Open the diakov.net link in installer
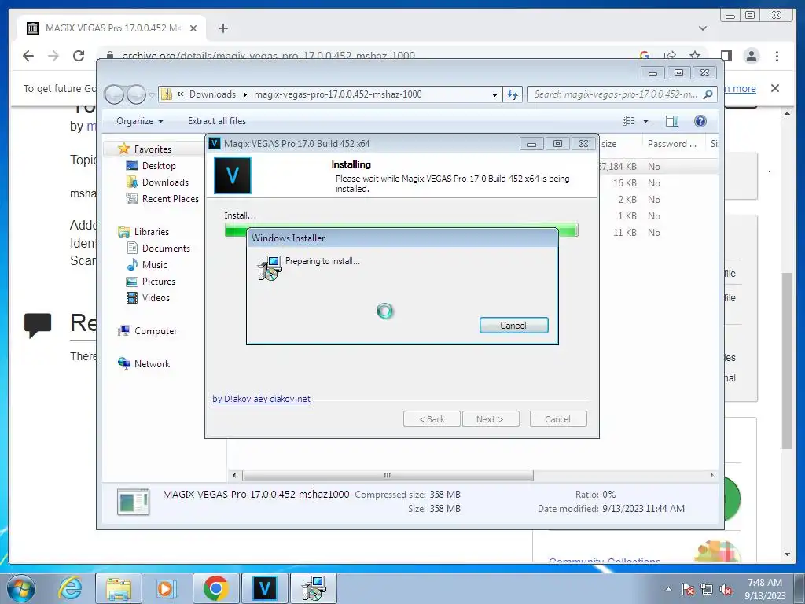 click(x=261, y=399)
